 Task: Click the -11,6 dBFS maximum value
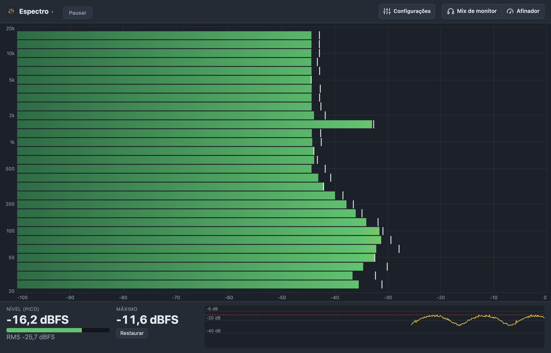pyautogui.click(x=147, y=320)
